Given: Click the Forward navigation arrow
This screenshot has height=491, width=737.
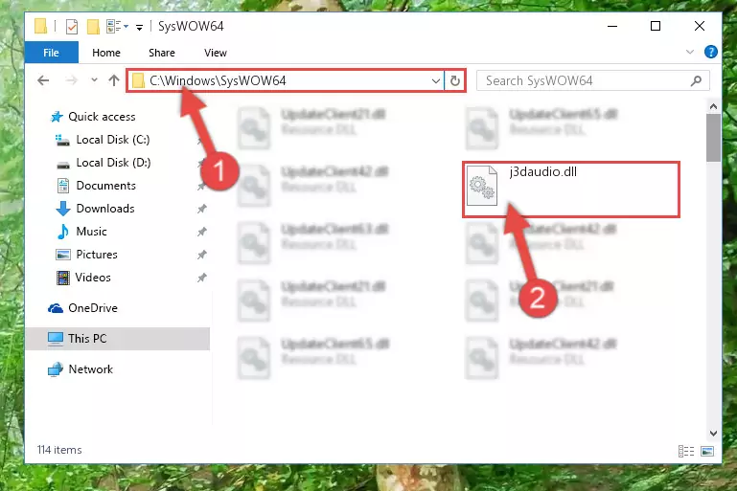Looking at the screenshot, I should [71, 80].
